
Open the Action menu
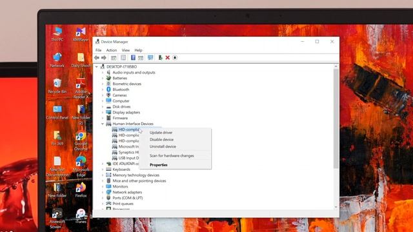tap(112, 50)
